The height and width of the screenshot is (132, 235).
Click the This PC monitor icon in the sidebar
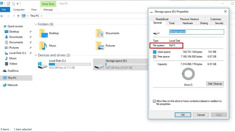coord(5,78)
